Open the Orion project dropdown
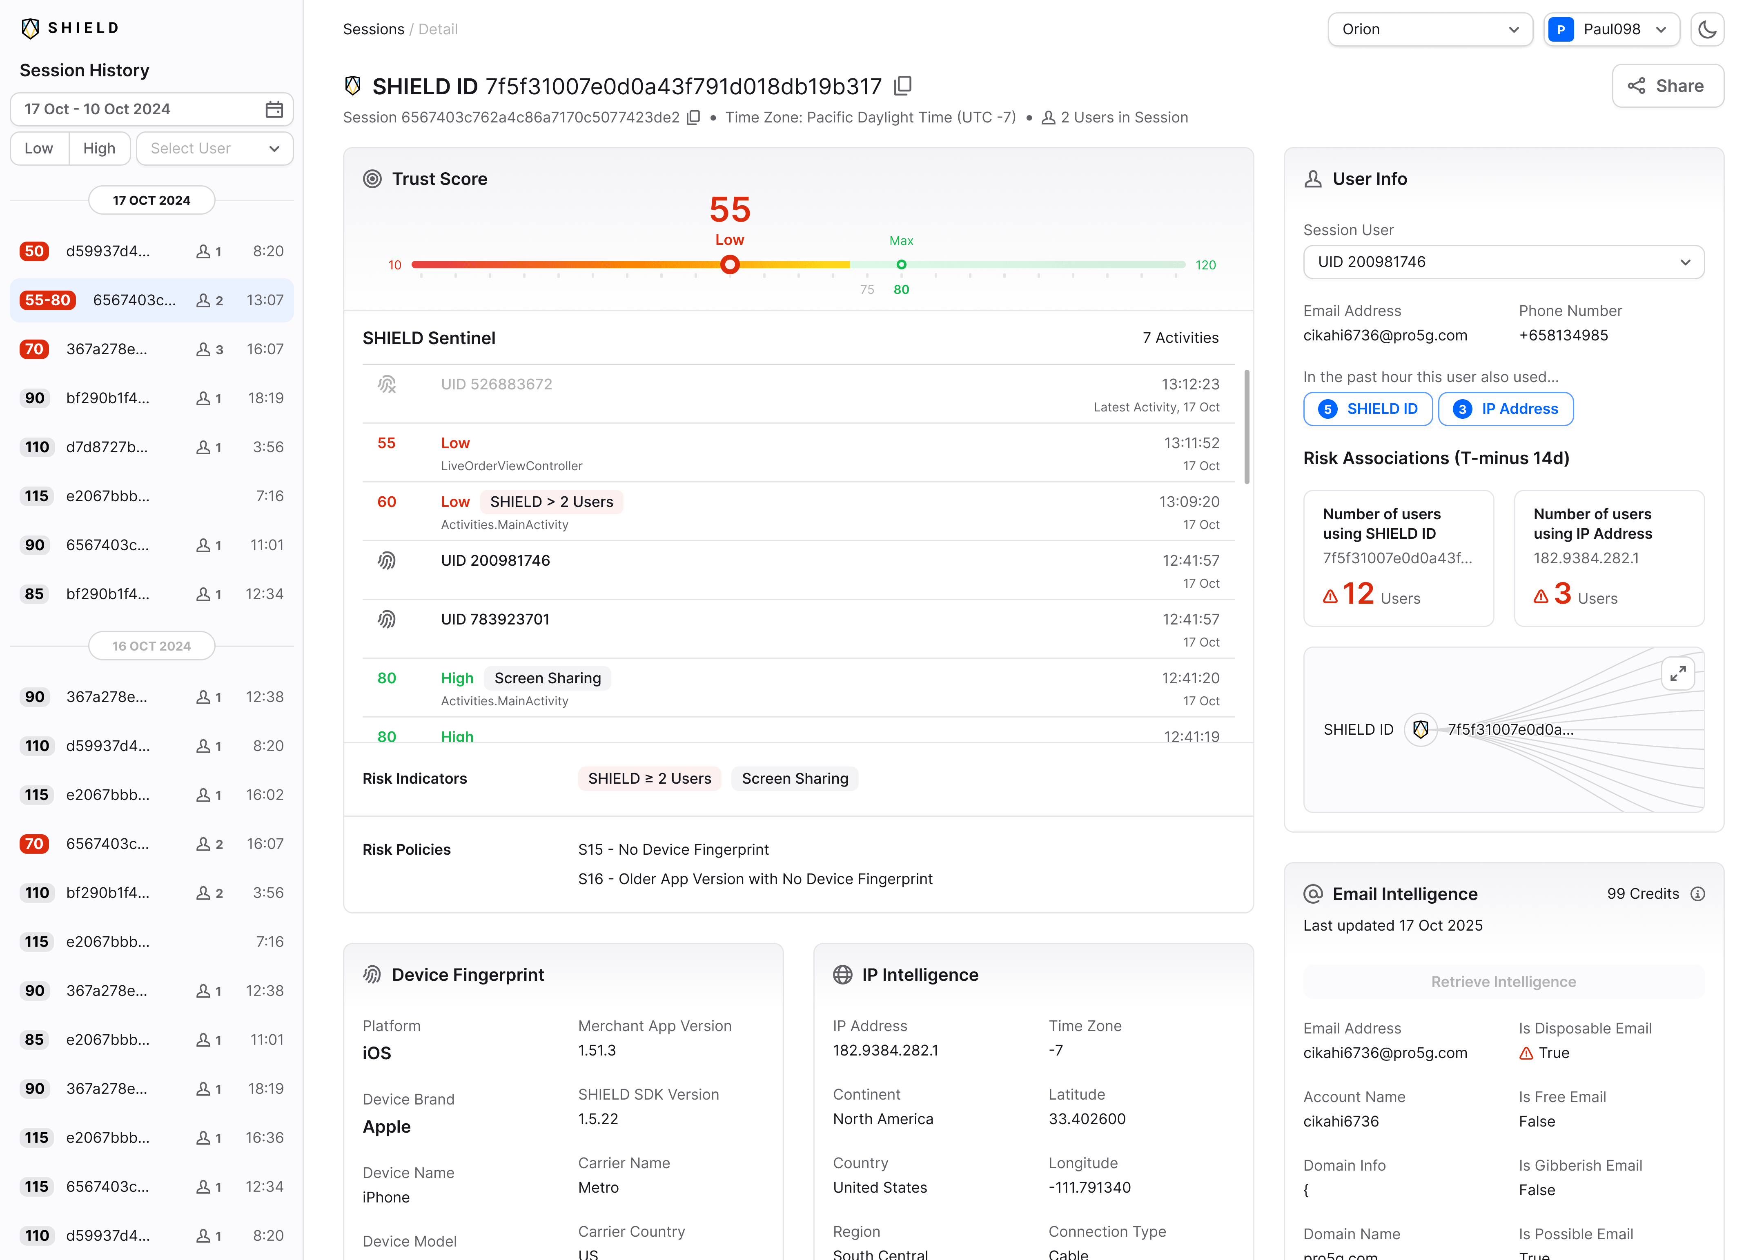The height and width of the screenshot is (1260, 1764). coord(1430,29)
